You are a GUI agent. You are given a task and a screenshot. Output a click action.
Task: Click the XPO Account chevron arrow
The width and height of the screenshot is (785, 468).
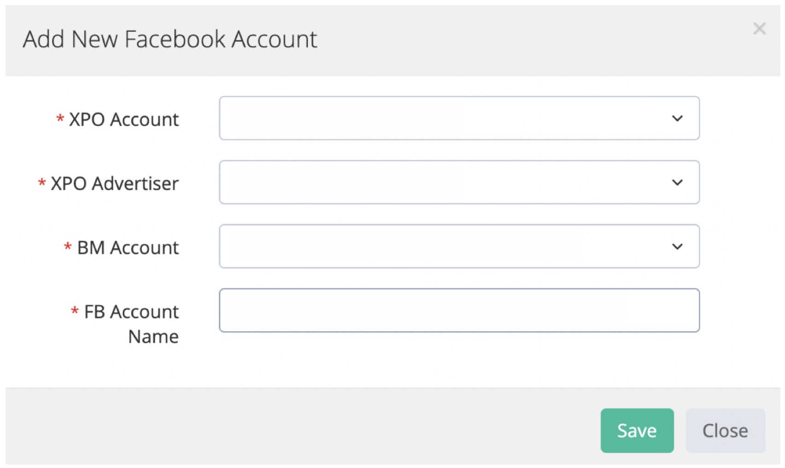click(x=677, y=118)
